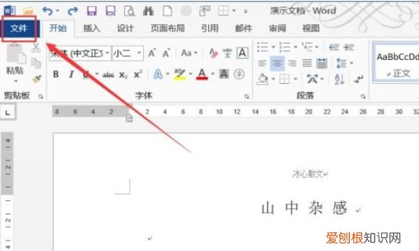419x251 pixels.
Task: Select Align Right paragraph alignment
Action: click(292, 63)
